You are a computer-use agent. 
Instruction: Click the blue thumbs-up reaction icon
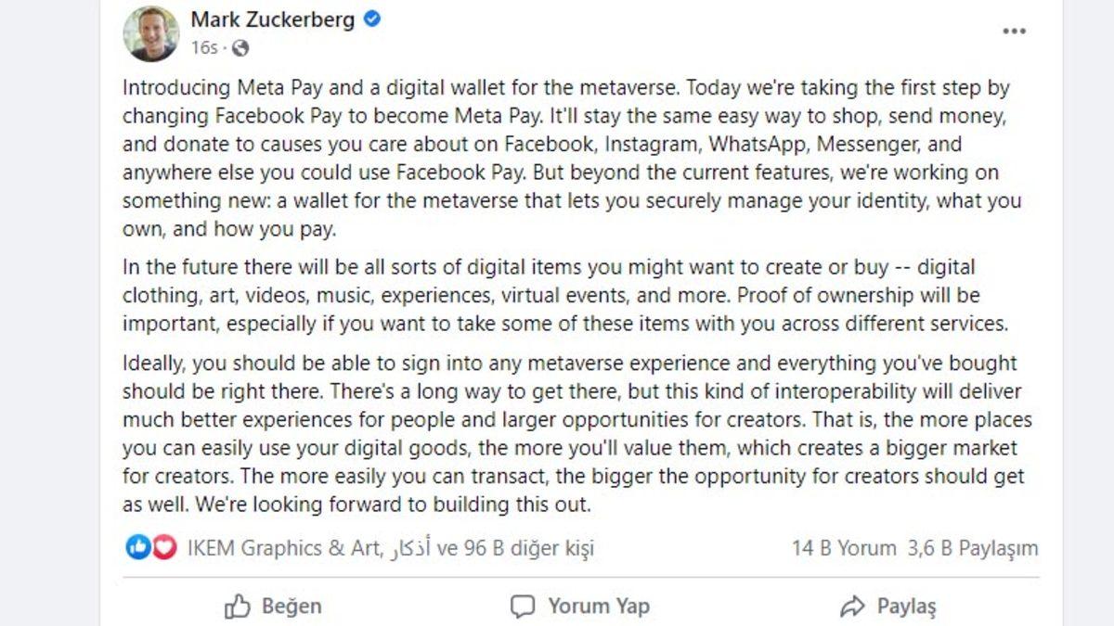[x=137, y=548]
